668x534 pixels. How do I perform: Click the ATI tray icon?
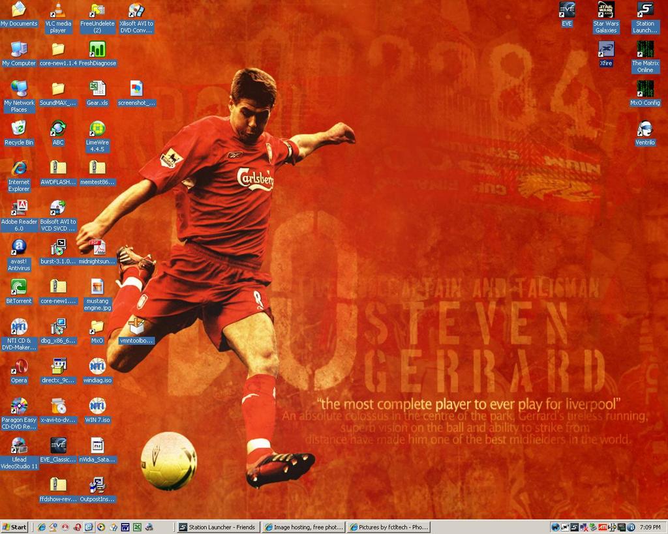[x=602, y=527]
